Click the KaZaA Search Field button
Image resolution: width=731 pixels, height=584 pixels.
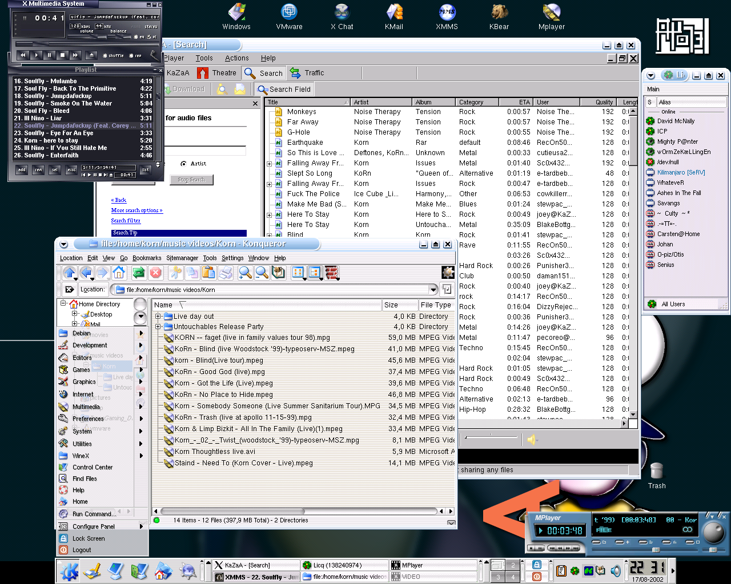(284, 89)
